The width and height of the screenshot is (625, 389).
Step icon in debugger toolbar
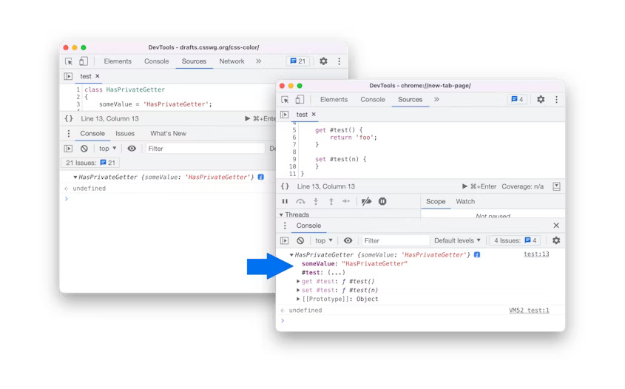click(x=346, y=201)
